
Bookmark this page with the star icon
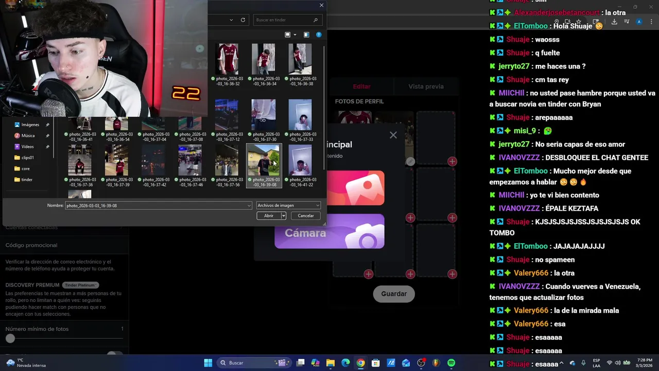point(579,22)
